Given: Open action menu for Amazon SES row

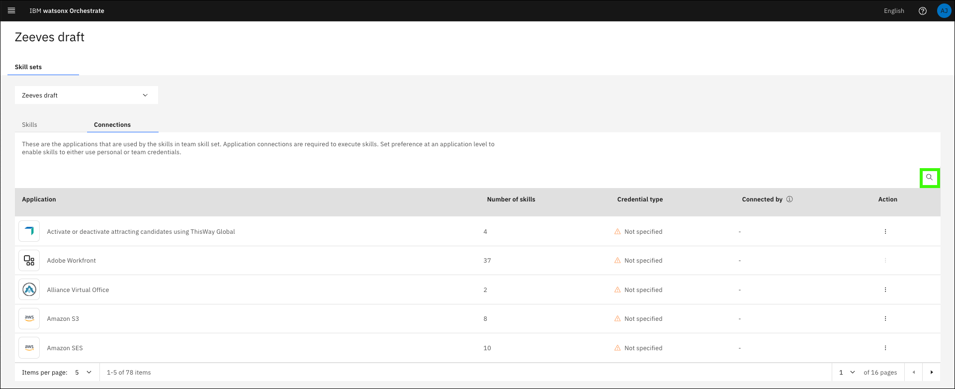Looking at the screenshot, I should (885, 348).
